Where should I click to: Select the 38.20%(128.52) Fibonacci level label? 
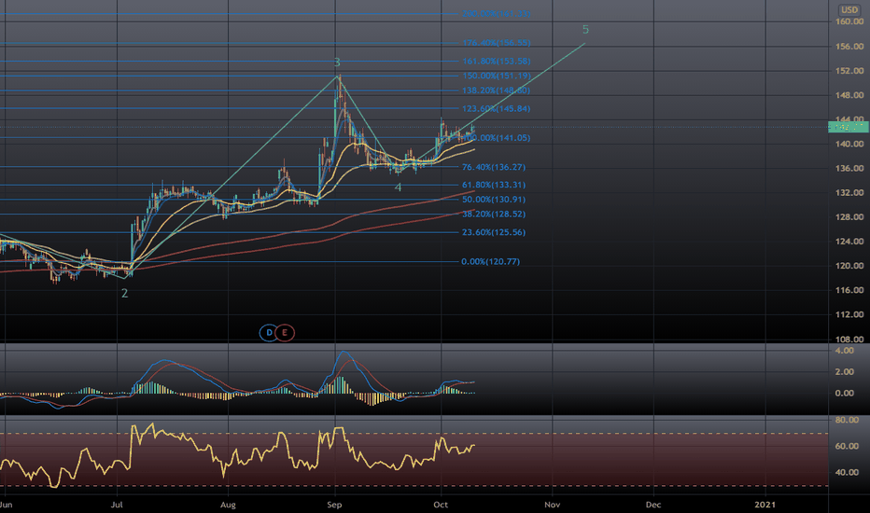[x=493, y=215]
